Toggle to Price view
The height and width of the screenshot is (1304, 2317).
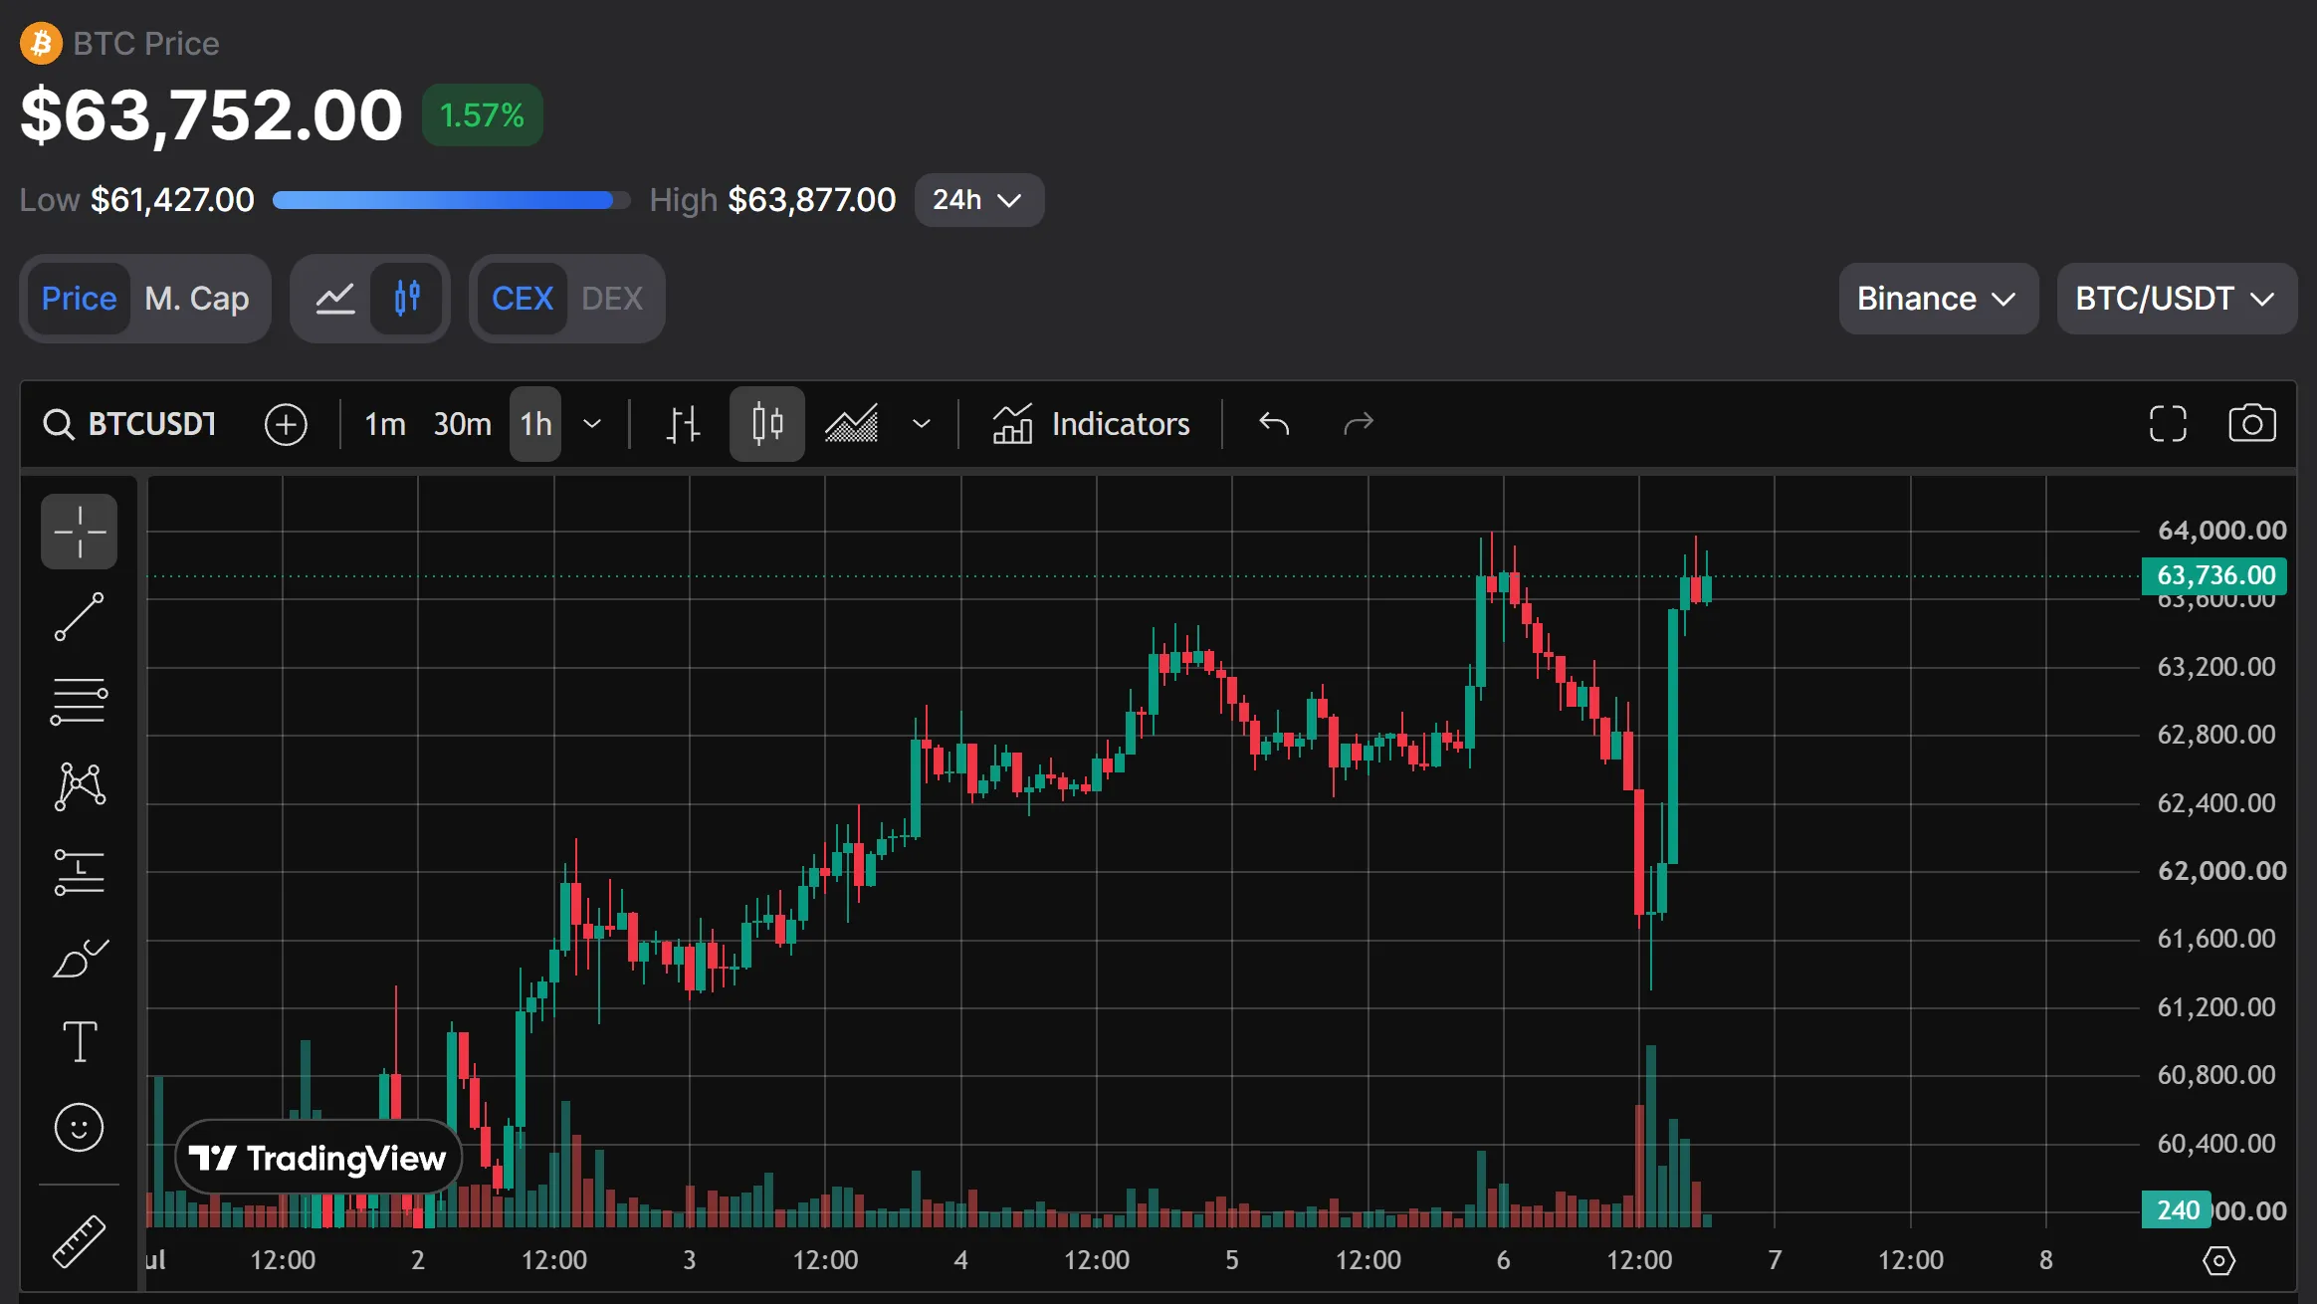[x=80, y=299]
